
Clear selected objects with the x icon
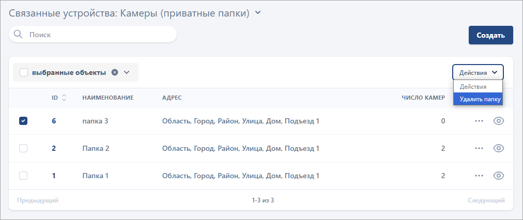pos(115,72)
